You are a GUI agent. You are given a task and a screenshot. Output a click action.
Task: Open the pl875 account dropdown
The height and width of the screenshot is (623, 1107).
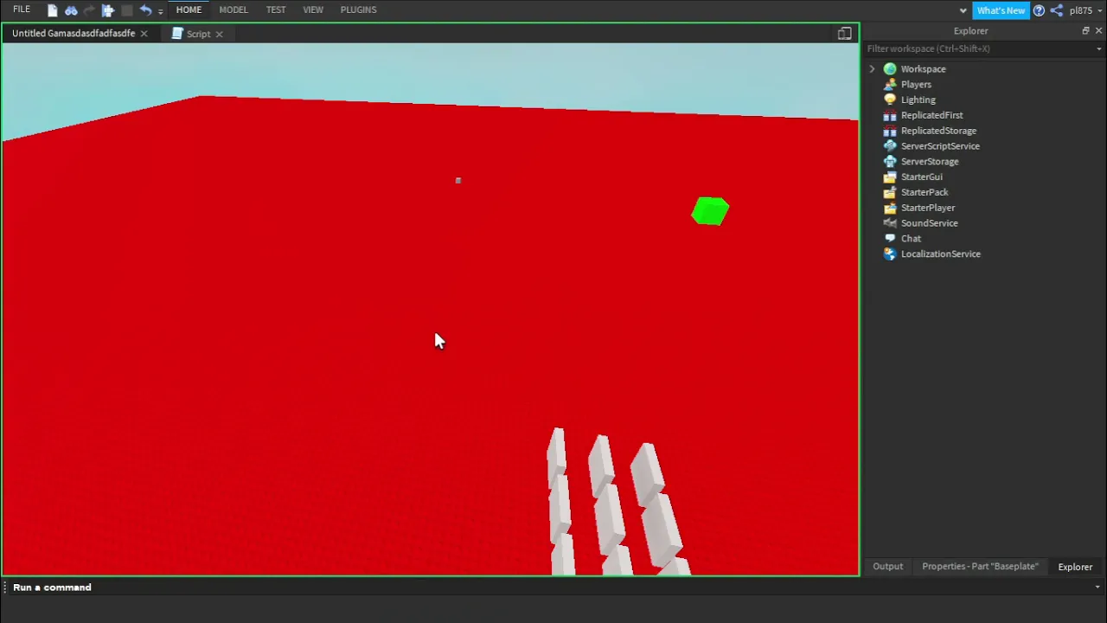click(x=1085, y=10)
